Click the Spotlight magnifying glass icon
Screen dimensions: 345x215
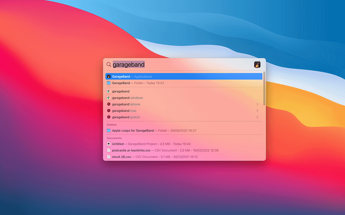point(109,64)
